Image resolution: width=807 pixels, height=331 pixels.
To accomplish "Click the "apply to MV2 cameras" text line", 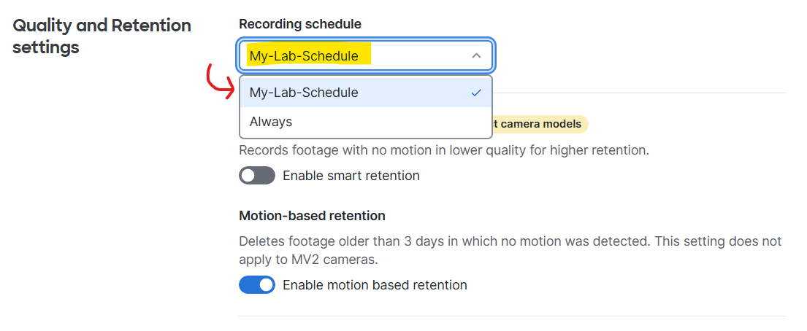I will (309, 260).
